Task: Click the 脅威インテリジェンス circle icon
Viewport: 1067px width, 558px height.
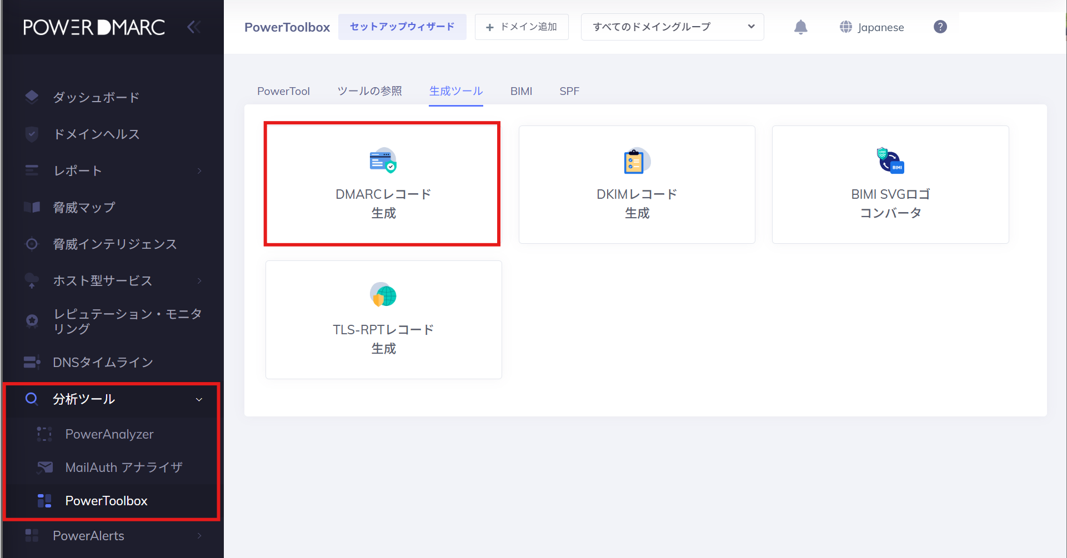Action: click(32, 244)
